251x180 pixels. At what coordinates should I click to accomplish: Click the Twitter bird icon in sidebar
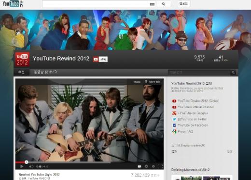[174, 119]
